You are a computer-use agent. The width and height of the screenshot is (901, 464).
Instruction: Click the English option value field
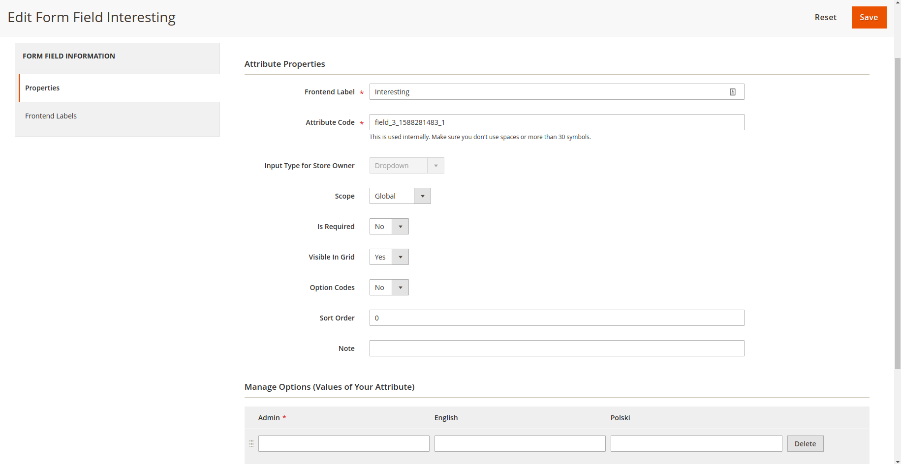click(x=520, y=444)
